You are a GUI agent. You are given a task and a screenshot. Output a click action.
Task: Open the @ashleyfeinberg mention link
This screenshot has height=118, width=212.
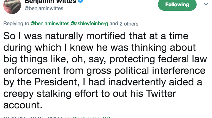click(89, 24)
